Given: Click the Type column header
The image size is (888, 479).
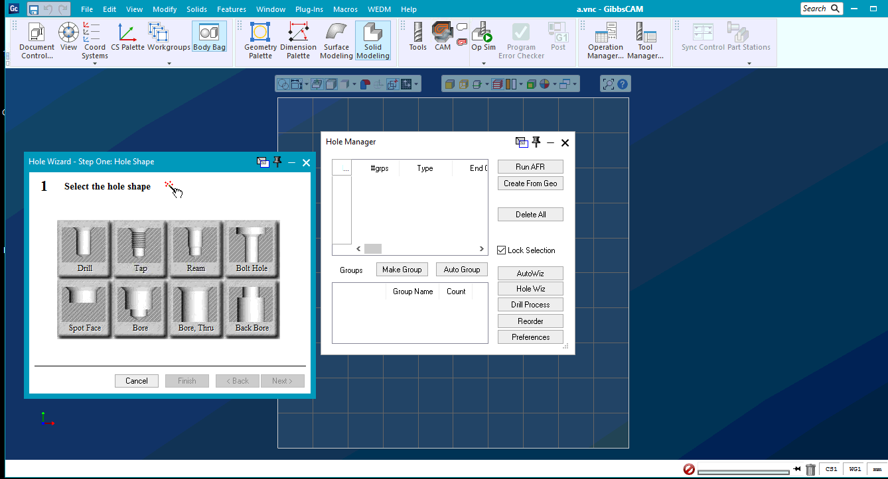Looking at the screenshot, I should pos(425,168).
